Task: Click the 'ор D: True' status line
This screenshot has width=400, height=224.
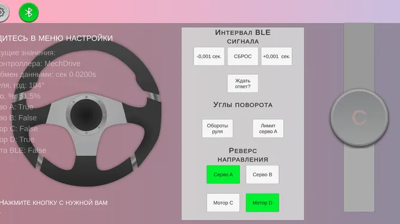Action: coord(17,139)
